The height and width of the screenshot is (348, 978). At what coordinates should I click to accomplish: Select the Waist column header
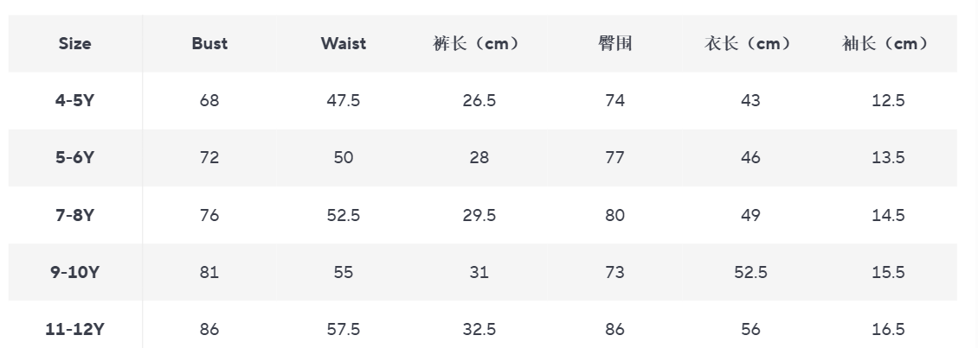coord(343,43)
